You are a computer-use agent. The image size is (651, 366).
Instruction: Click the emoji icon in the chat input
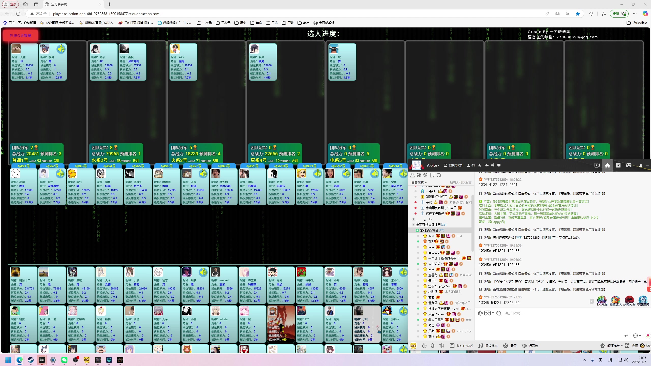pyautogui.click(x=499, y=313)
